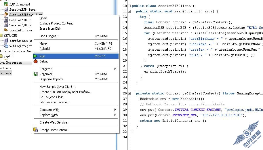Click the SessionEJBLocal file icon
The width and height of the screenshot is (263, 150).
click(6, 25)
